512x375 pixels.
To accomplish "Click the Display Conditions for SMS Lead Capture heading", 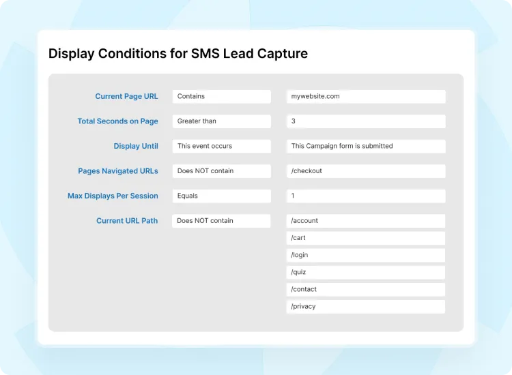I will [x=178, y=54].
